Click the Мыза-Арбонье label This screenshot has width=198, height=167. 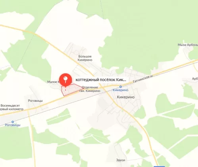point(188,45)
